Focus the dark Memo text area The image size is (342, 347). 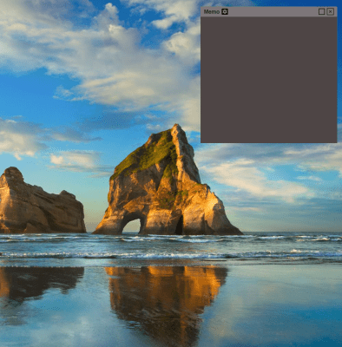[x=269, y=80]
